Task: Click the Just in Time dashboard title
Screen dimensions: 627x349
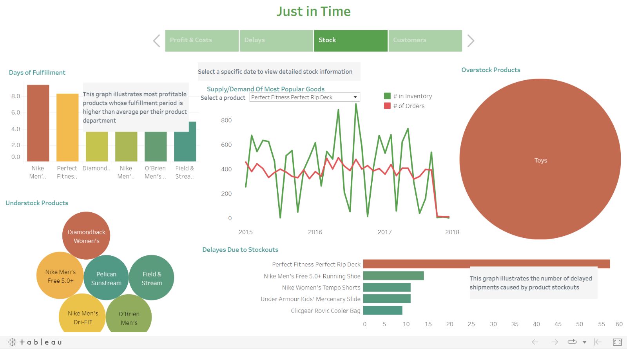Action: coord(313,11)
